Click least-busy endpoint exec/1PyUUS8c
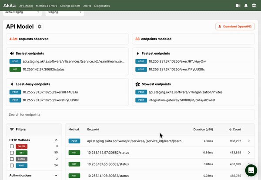The width and height of the screenshot is (261, 180). [51, 100]
